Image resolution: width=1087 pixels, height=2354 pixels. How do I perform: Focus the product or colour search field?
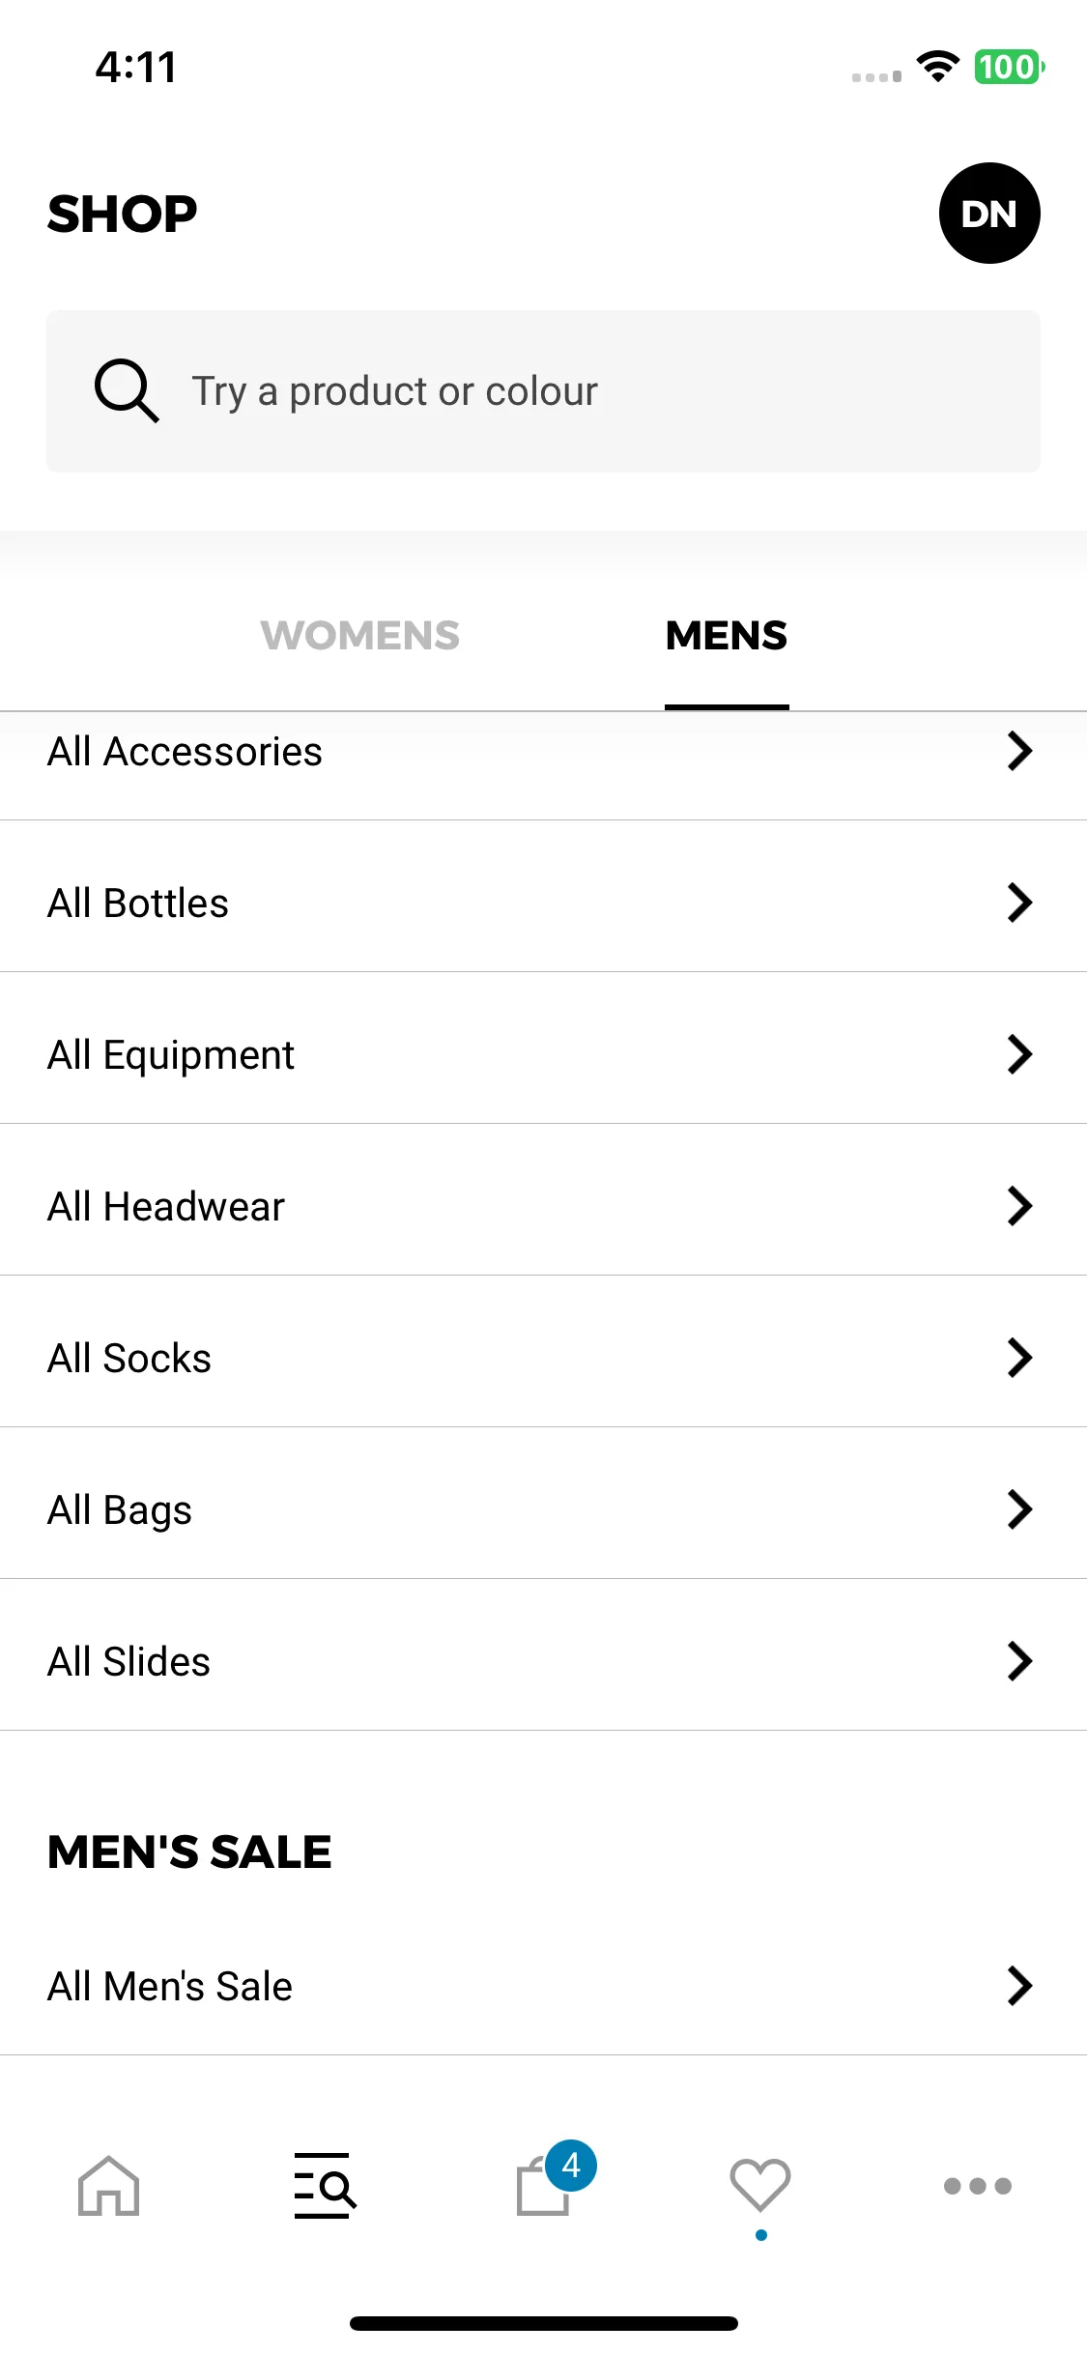pyautogui.click(x=543, y=391)
